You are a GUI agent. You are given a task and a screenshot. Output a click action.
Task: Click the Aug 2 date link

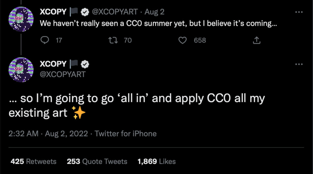[x=155, y=12]
